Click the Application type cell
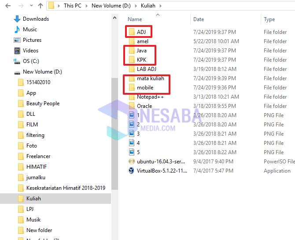Screen dimensions: 295x240 click(277, 171)
